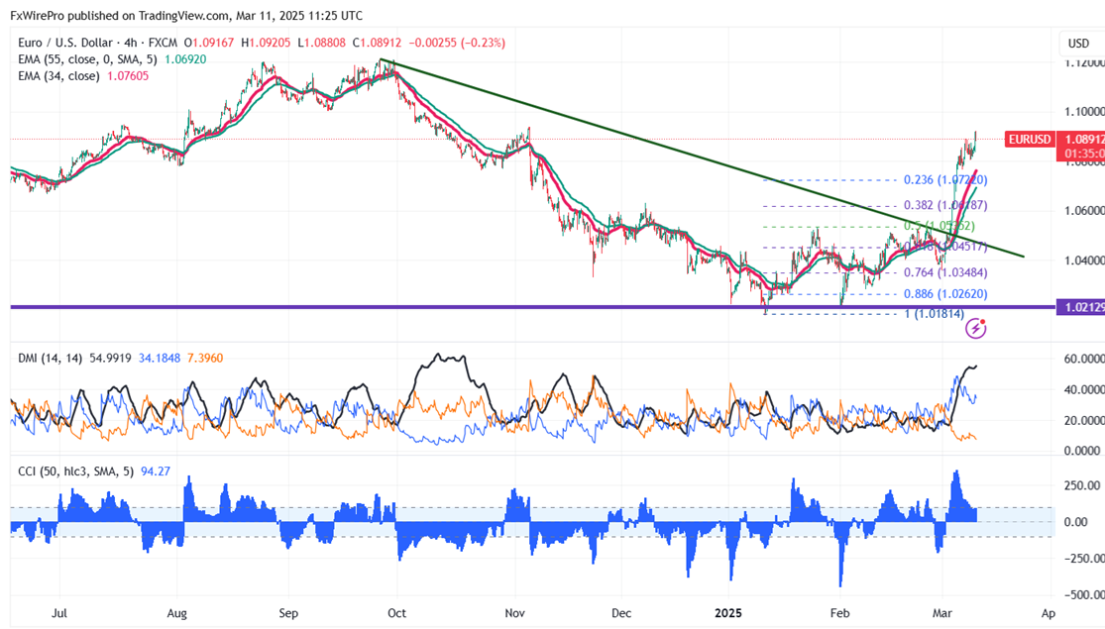Screen dimensions: 1105x629
Task: Click the Dec label on time axis
Action: point(620,613)
